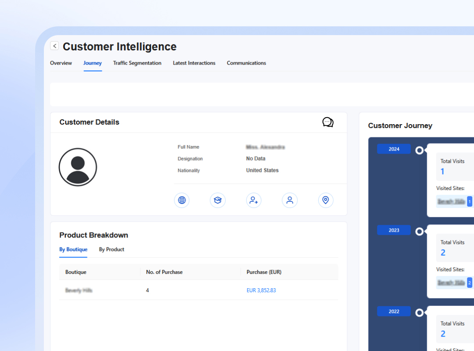Click the back arrow beside Customer Intelligence
The height and width of the screenshot is (351, 474).
pyautogui.click(x=54, y=46)
